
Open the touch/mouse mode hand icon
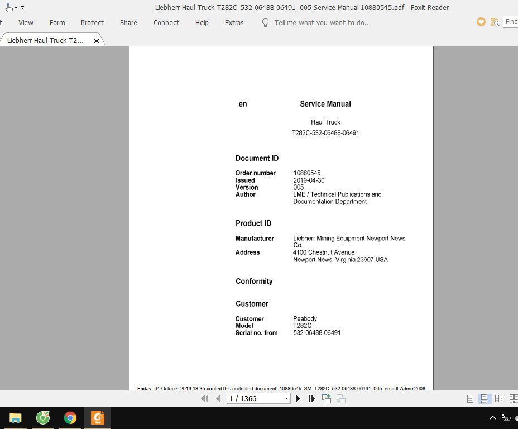(9, 8)
